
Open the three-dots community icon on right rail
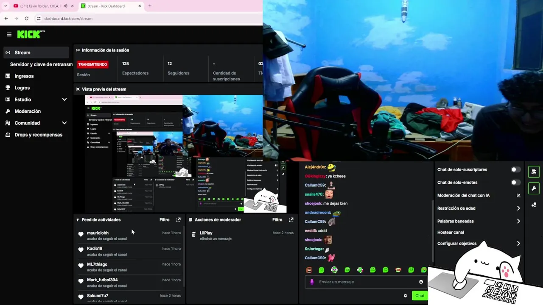[534, 205]
